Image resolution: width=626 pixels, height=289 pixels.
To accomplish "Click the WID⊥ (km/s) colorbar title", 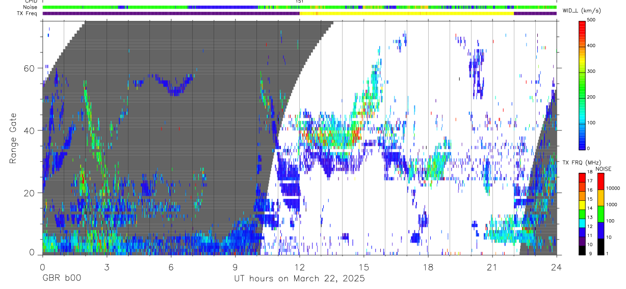I will [583, 10].
